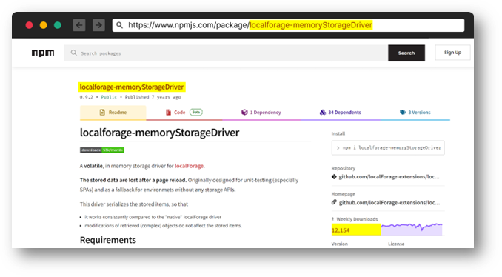Open the 1 Dependency tab
Image resolution: width=502 pixels, height=277 pixels.
(x=261, y=113)
